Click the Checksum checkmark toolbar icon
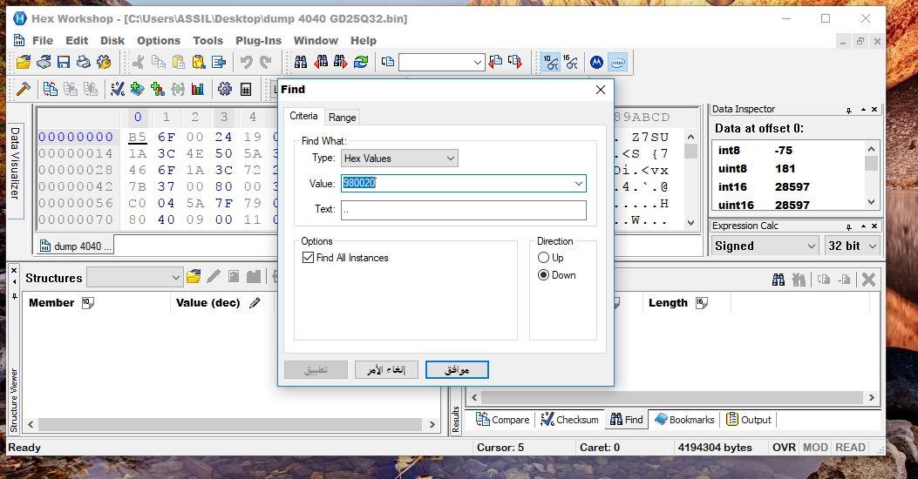The height and width of the screenshot is (479, 918). 117,89
